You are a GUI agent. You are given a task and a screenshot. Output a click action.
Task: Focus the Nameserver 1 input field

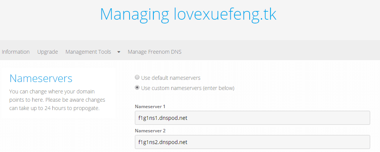252,118
